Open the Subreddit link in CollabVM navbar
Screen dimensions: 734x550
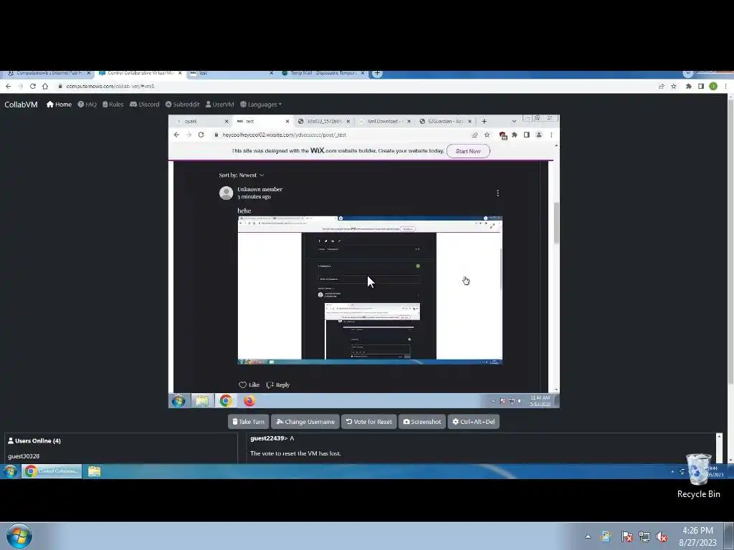182,105
